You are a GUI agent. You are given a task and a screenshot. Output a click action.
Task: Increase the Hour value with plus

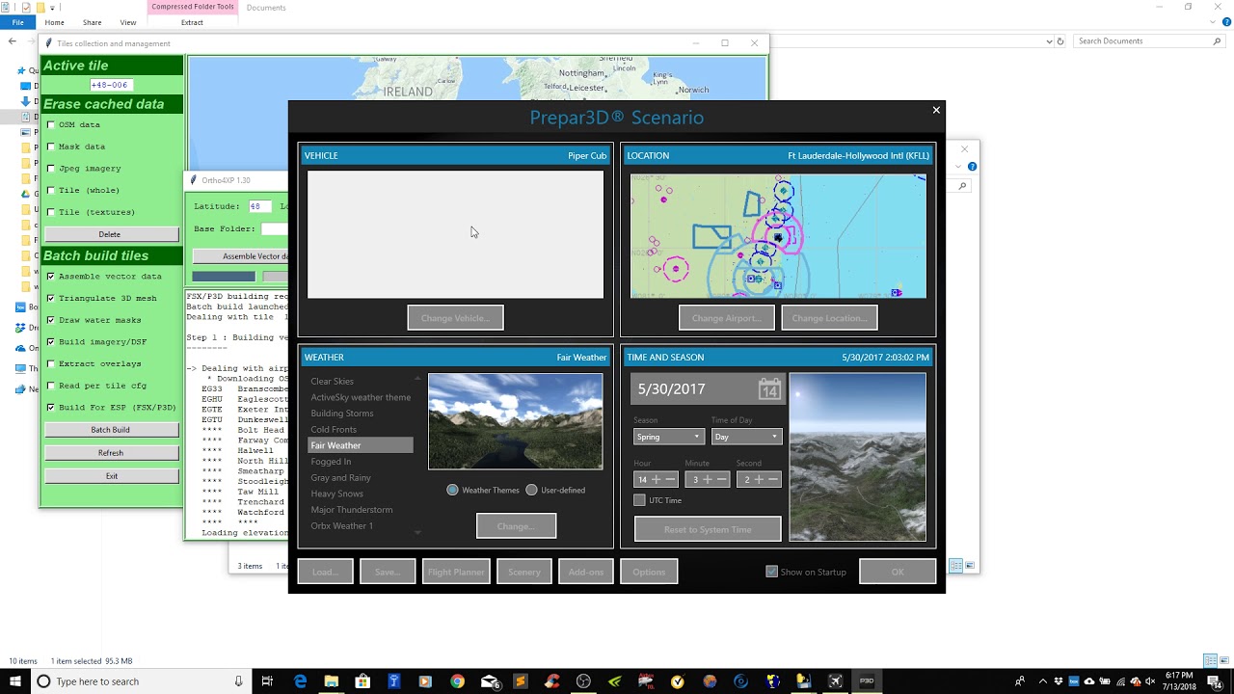pos(657,479)
